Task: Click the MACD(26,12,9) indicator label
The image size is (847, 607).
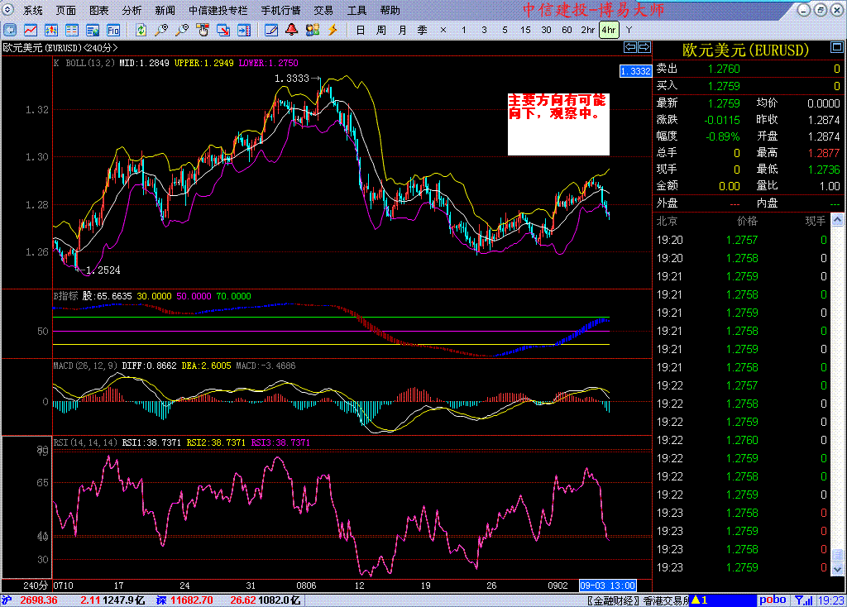Action: tap(85, 366)
